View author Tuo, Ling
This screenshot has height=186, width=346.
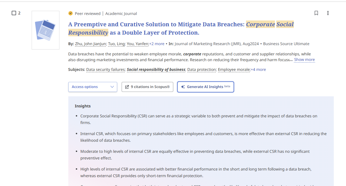pyautogui.click(x=117, y=44)
